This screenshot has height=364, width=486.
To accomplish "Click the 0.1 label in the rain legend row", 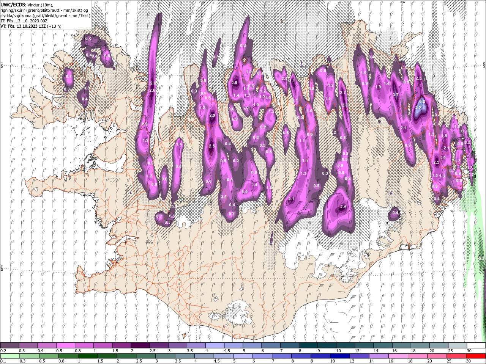I will [x=3, y=361].
